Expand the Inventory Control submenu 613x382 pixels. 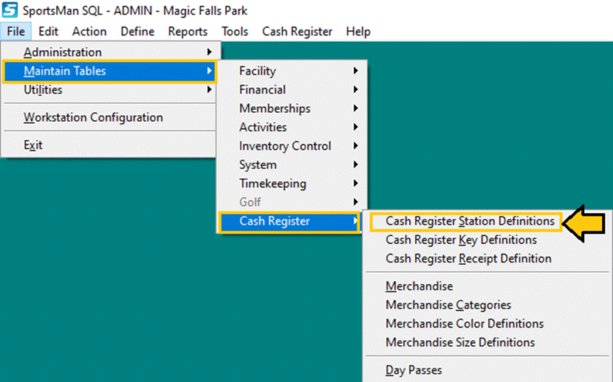point(285,146)
